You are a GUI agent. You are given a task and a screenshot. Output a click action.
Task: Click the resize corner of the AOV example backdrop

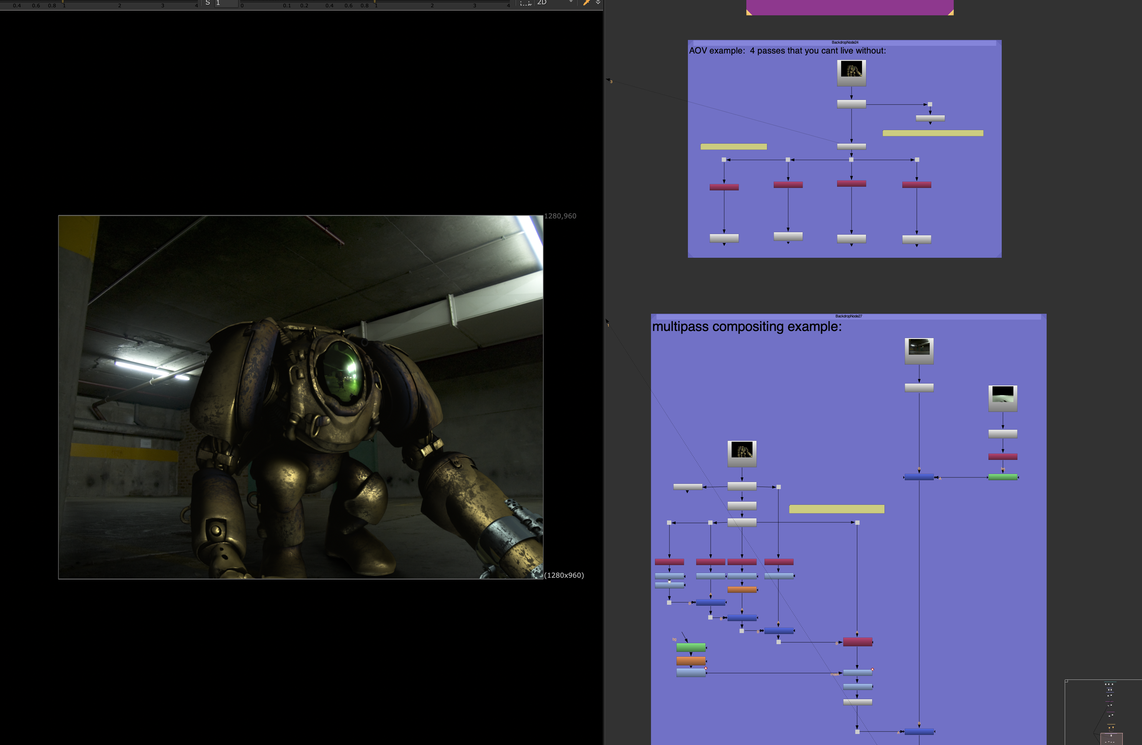(999, 255)
